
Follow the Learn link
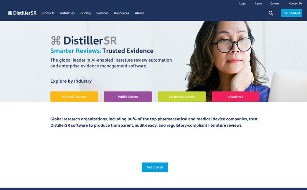point(258,3)
